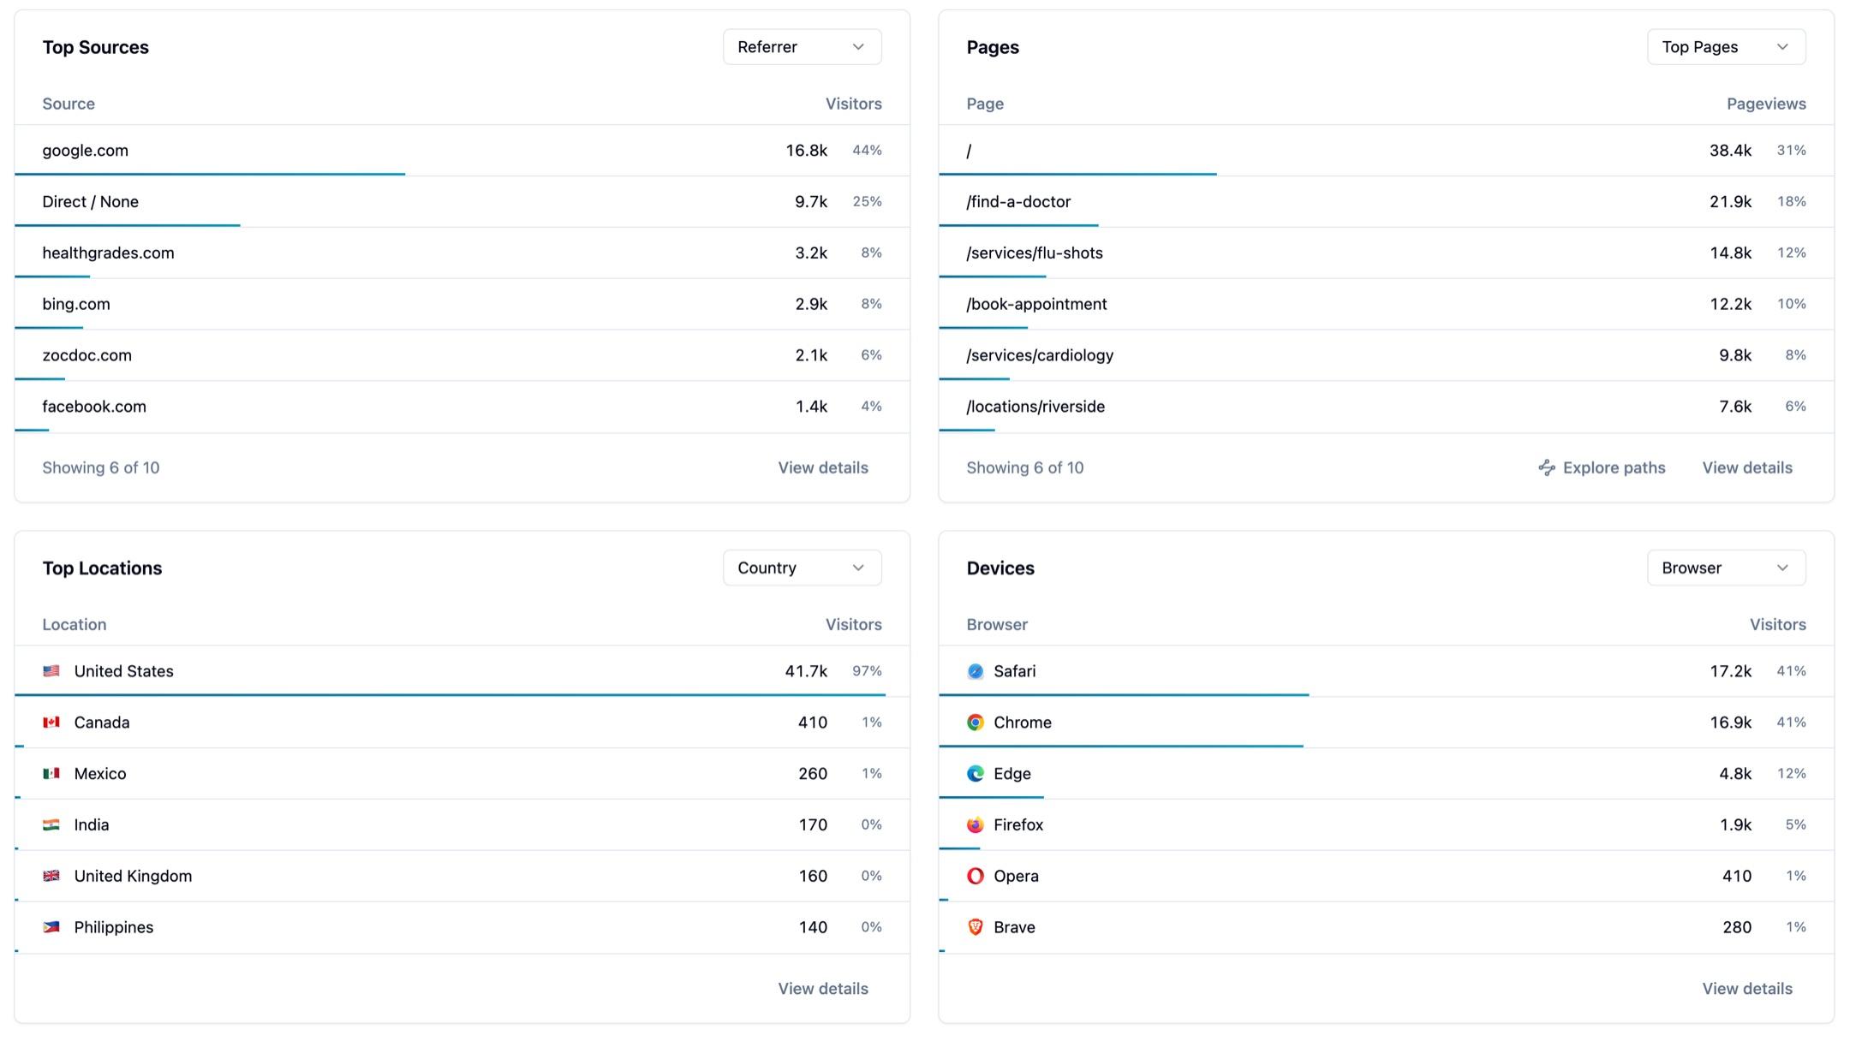View details for Pages panel
The image size is (1850, 1041).
[1746, 467]
